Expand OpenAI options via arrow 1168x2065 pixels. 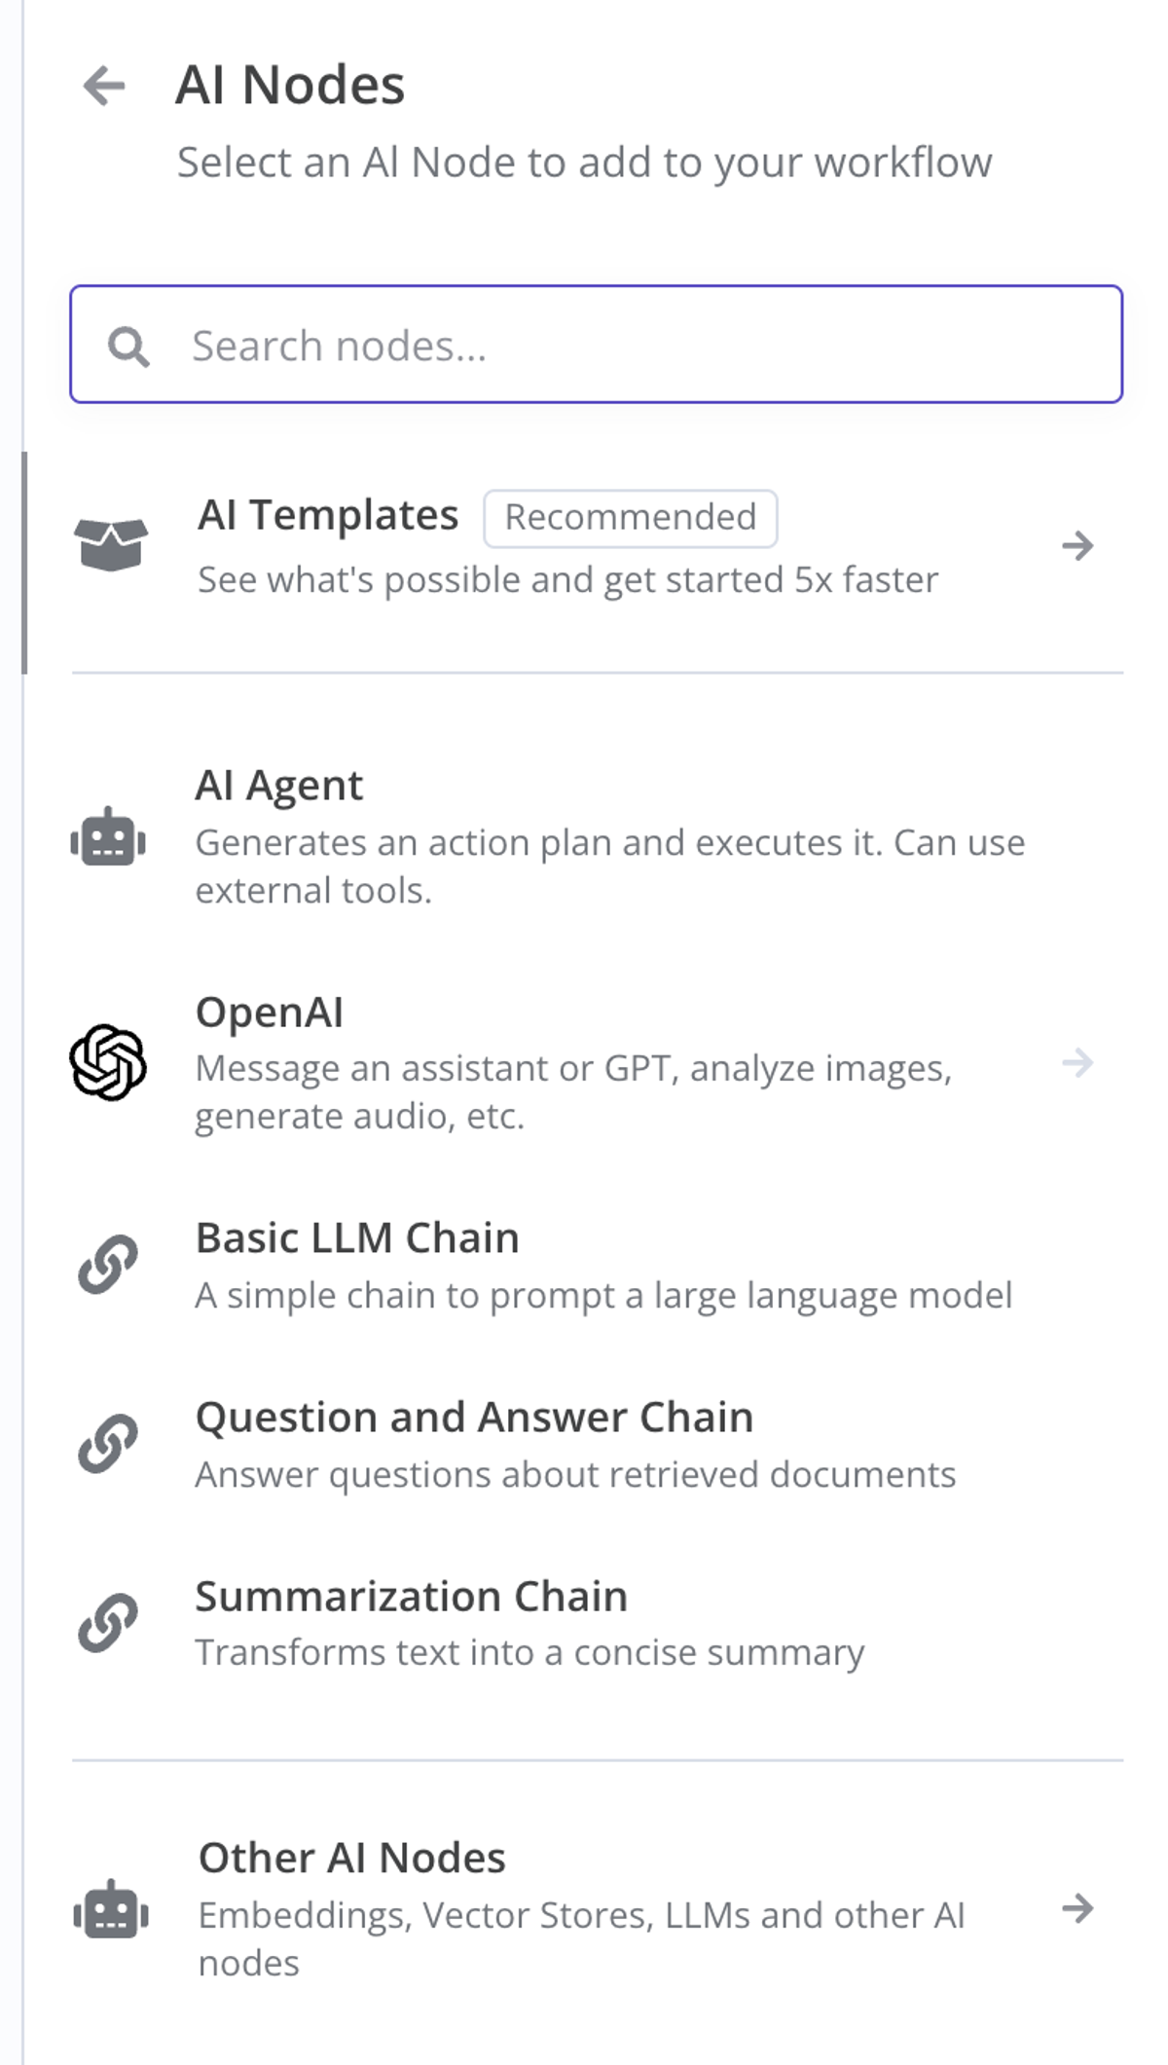tap(1077, 1062)
